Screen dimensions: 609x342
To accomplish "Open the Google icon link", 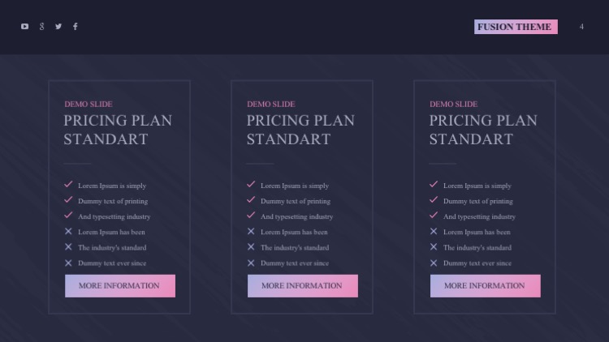I will (42, 27).
